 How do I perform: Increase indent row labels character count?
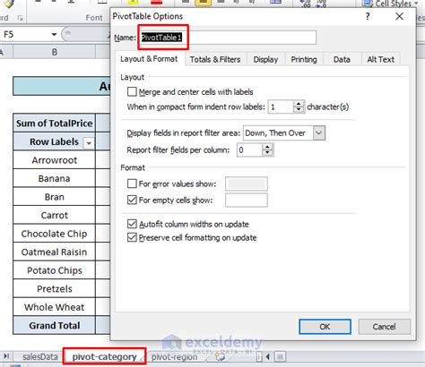coord(299,104)
